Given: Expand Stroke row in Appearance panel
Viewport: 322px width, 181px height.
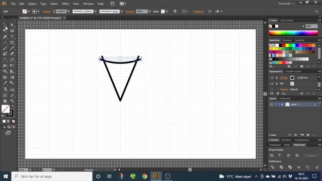Looking at the screenshot, I should pyautogui.click(x=277, y=78).
